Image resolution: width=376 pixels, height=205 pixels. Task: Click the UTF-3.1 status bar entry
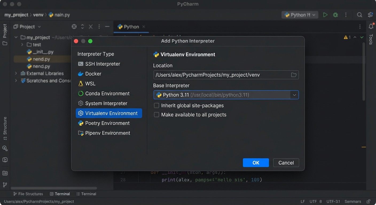point(333,202)
